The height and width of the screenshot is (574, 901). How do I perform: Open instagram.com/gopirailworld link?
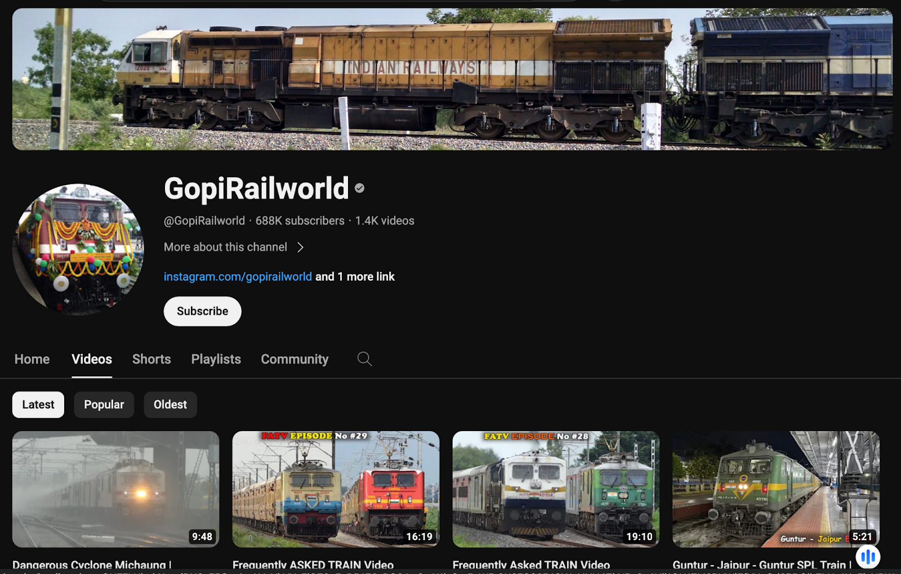238,276
